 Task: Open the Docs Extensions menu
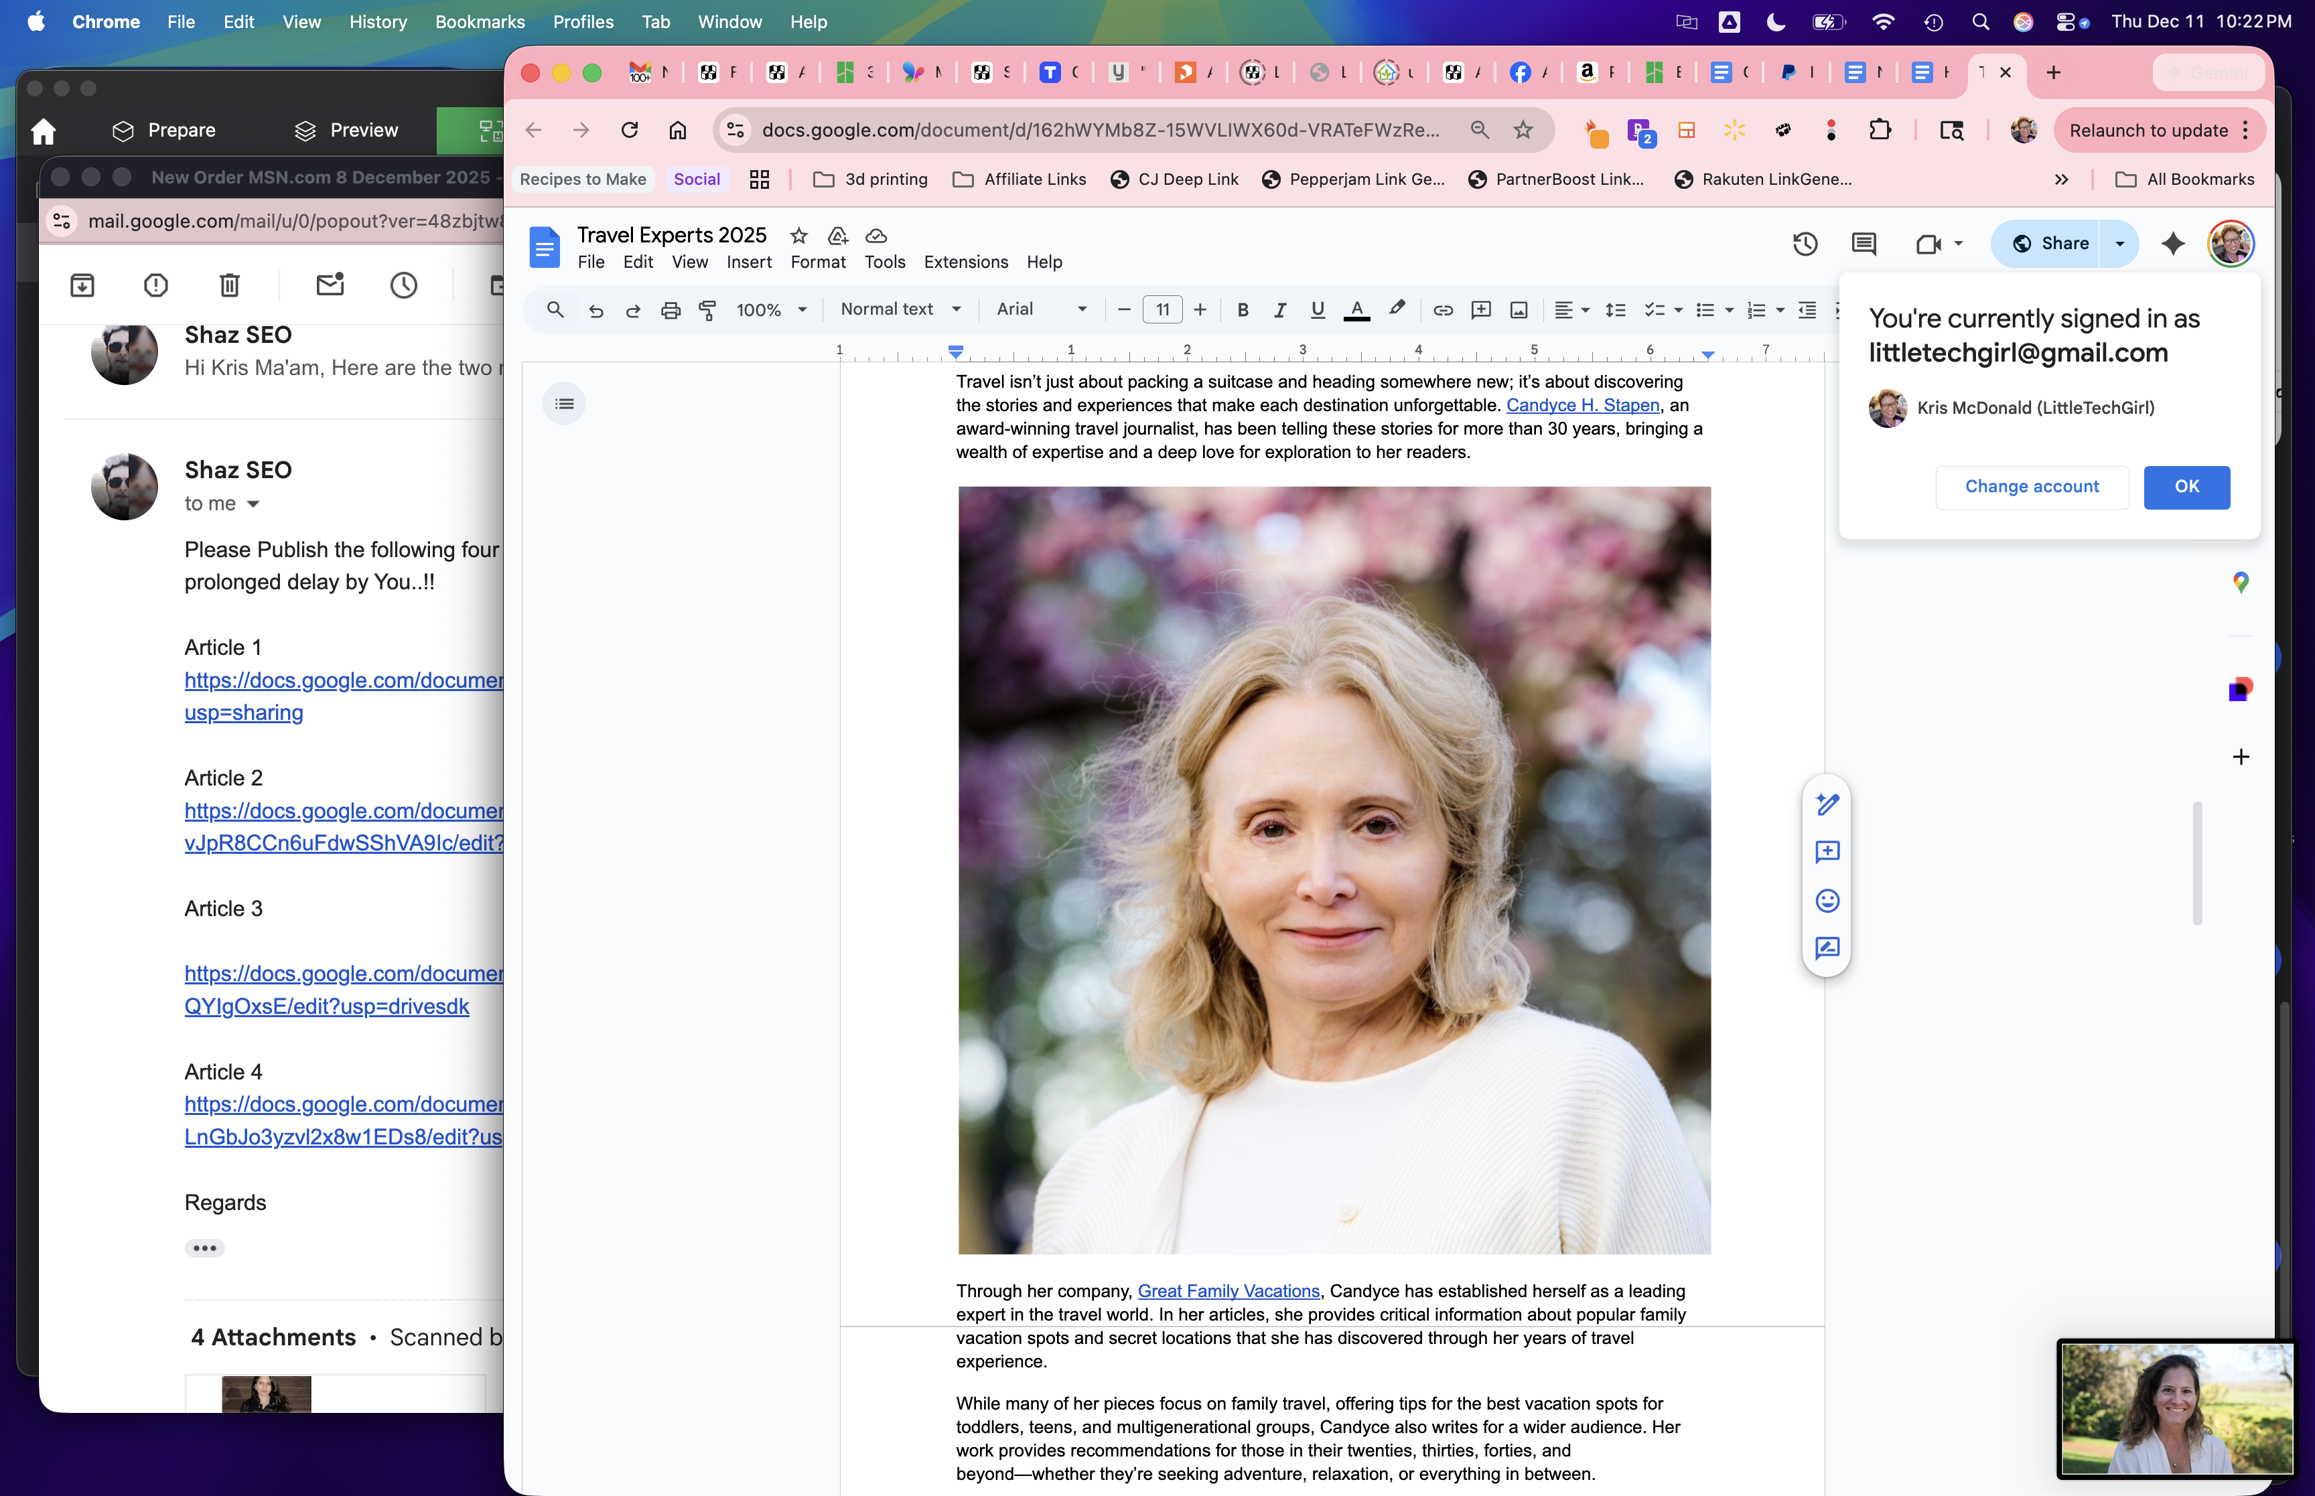click(966, 263)
